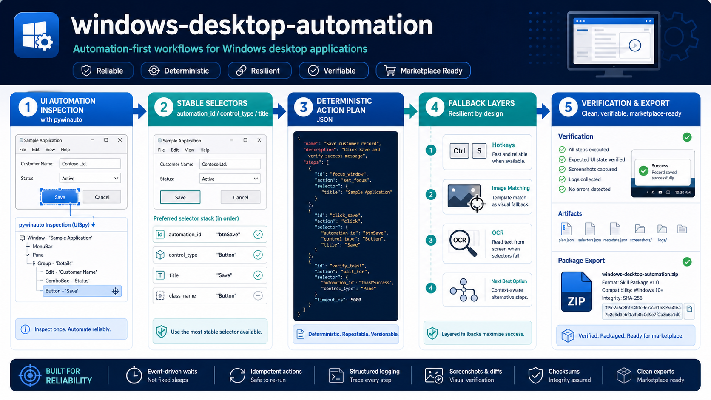Open the Edit menu in first Sample Application

click(36, 150)
